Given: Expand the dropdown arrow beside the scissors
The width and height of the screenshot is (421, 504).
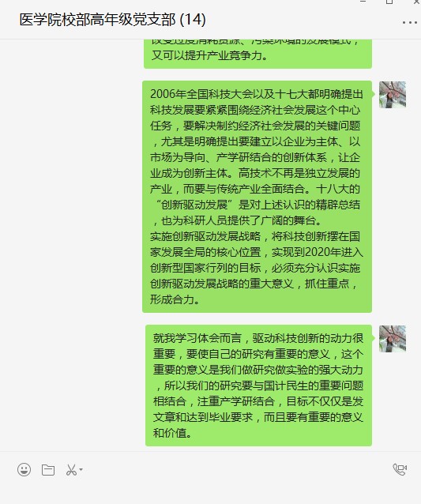Looking at the screenshot, I should [x=81, y=469].
